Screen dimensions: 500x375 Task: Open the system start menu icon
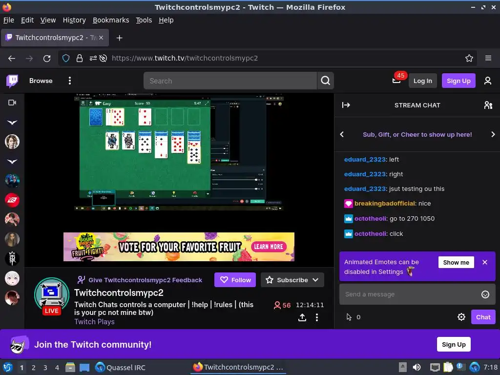(x=7, y=367)
